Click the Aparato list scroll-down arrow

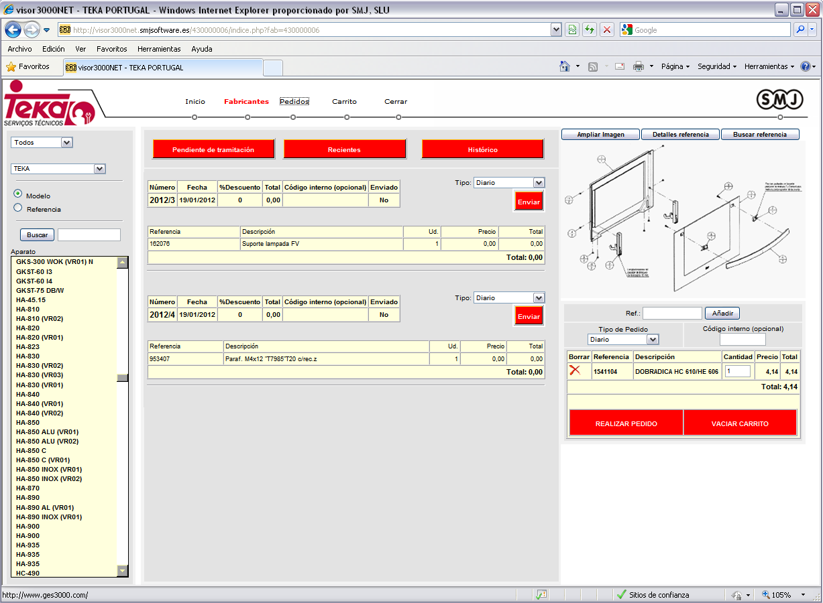click(x=122, y=571)
